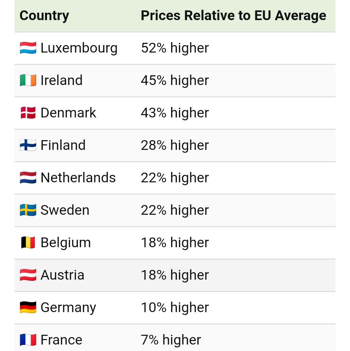Select the 45% higher value for Ireland

coord(175,80)
